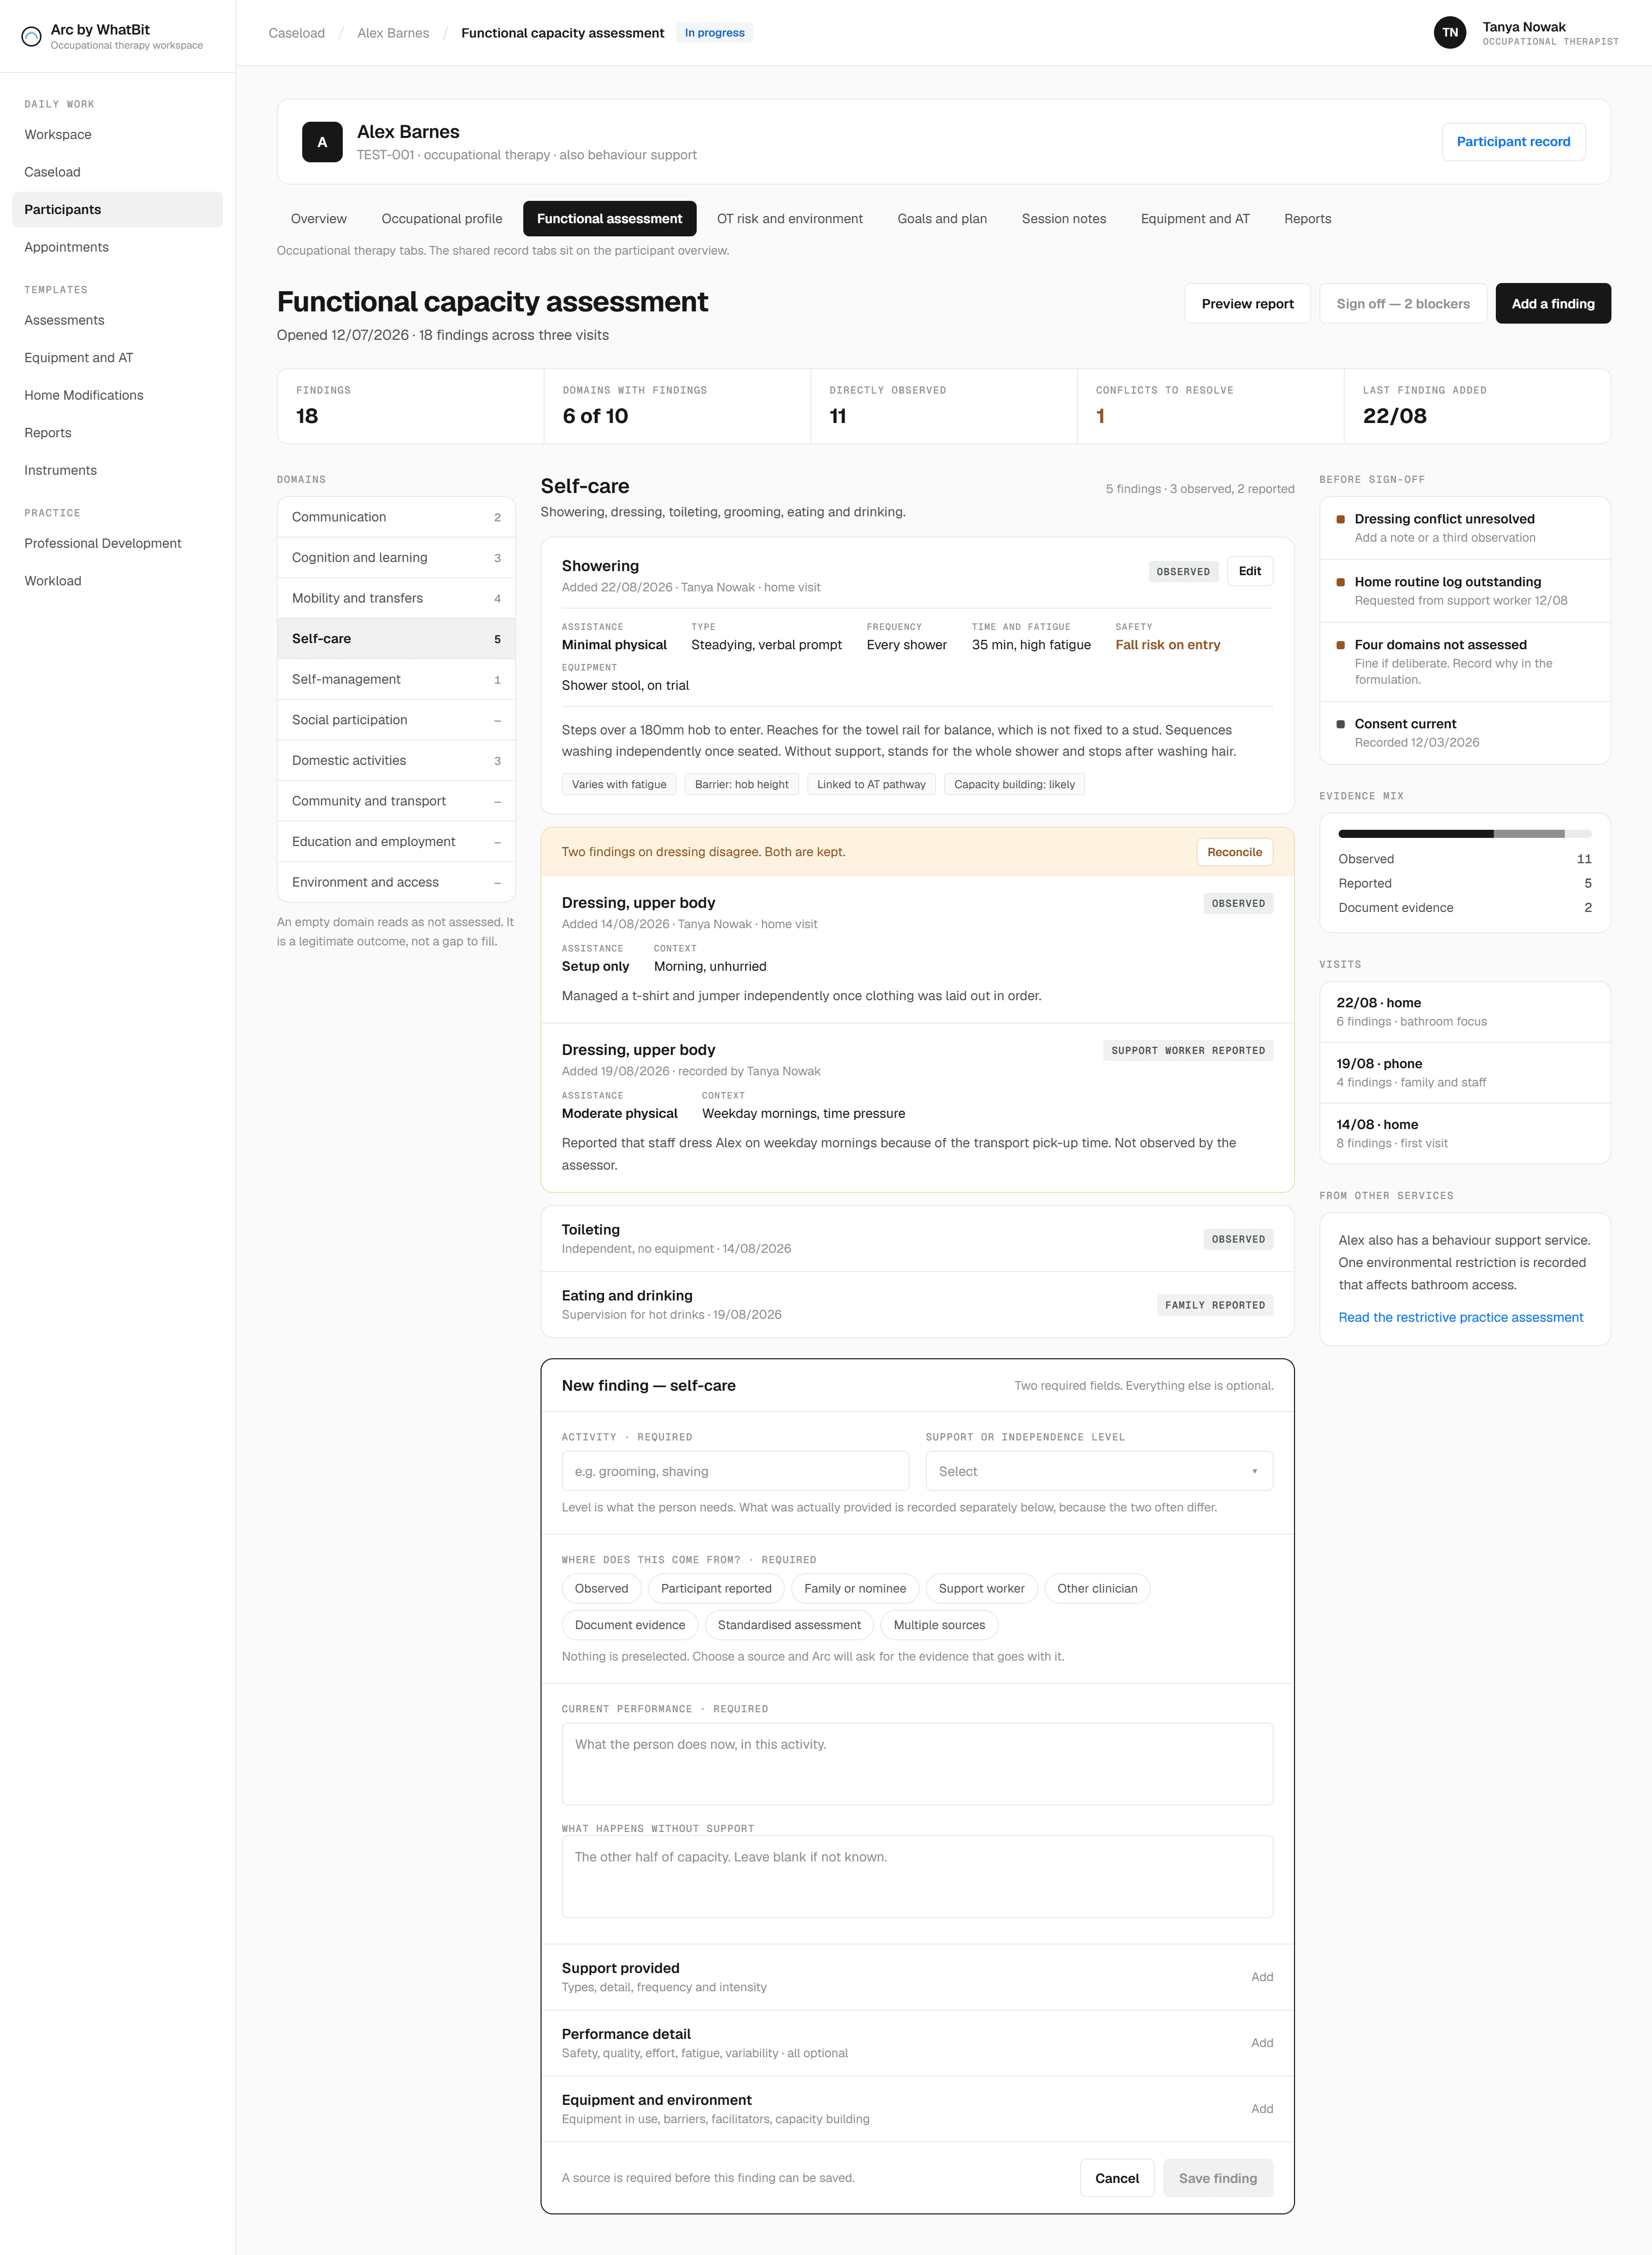Viewport: 1652px width, 2255px height.
Task: Select the 'Cognition and learning' domain
Action: [x=396, y=558]
